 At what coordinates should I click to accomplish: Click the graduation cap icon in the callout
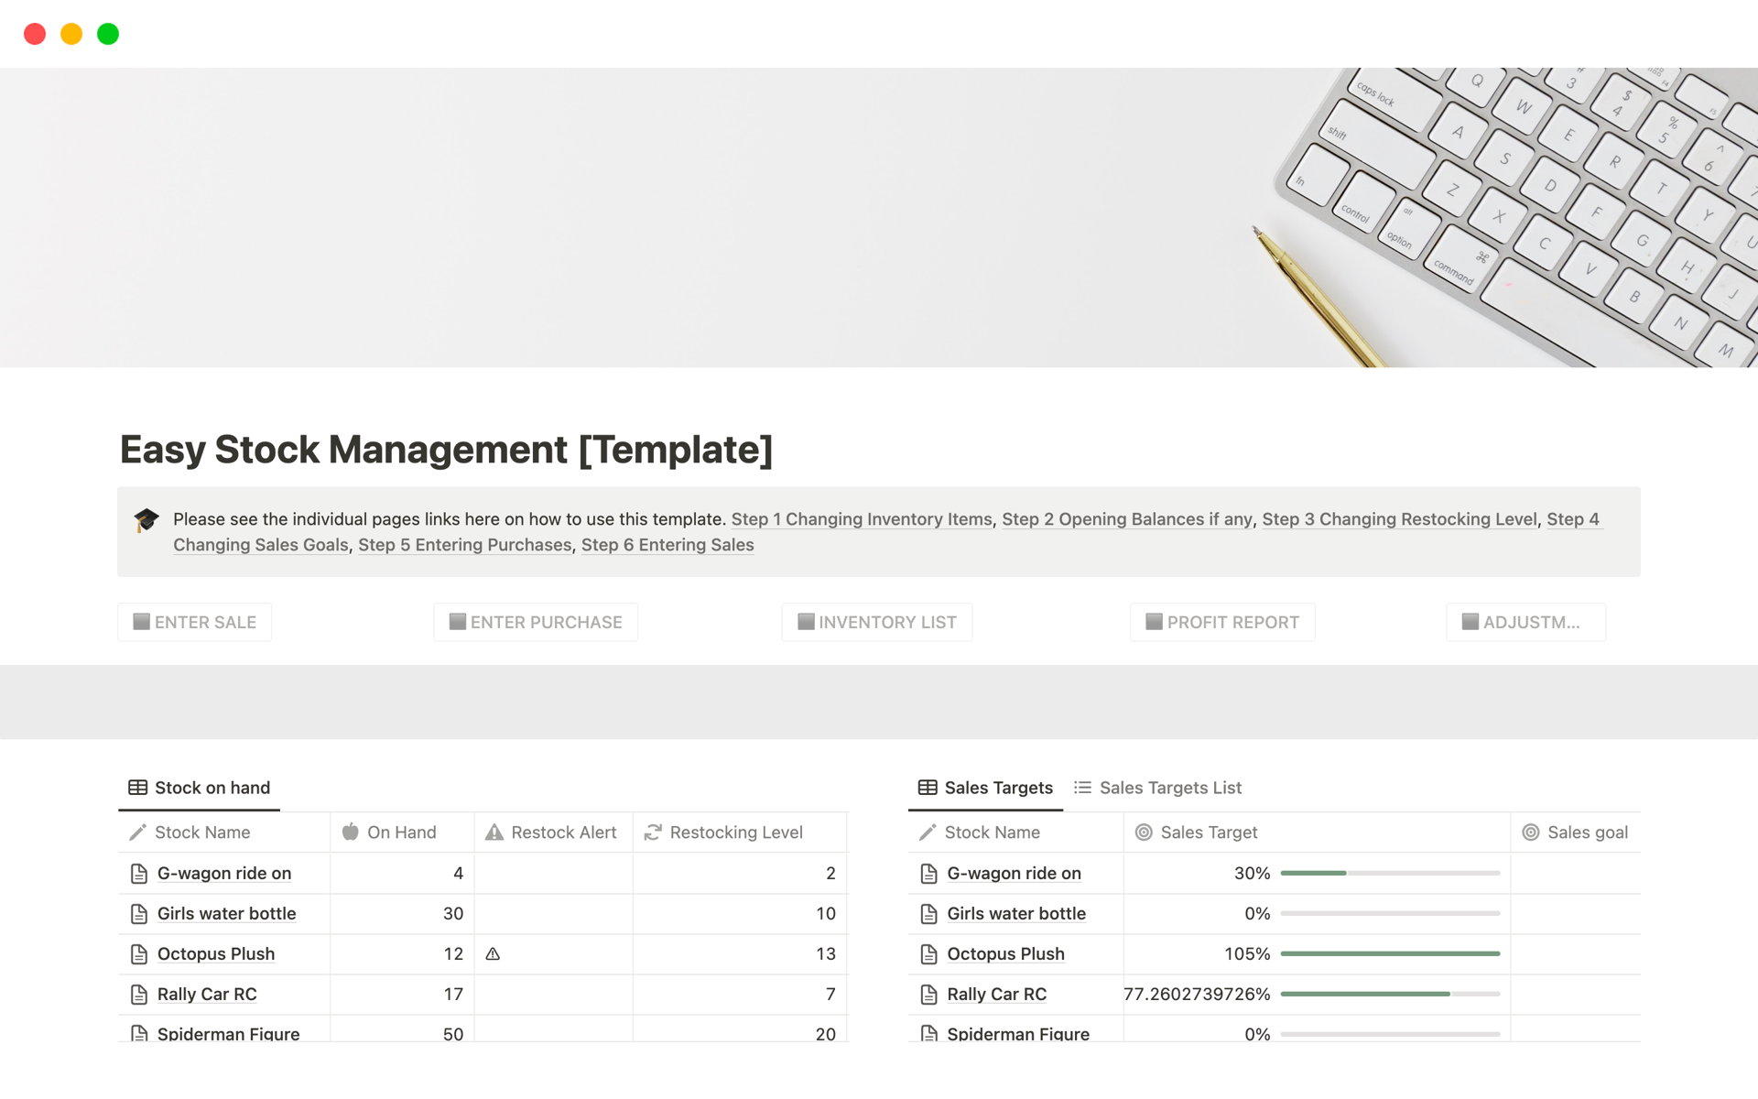coord(144,519)
